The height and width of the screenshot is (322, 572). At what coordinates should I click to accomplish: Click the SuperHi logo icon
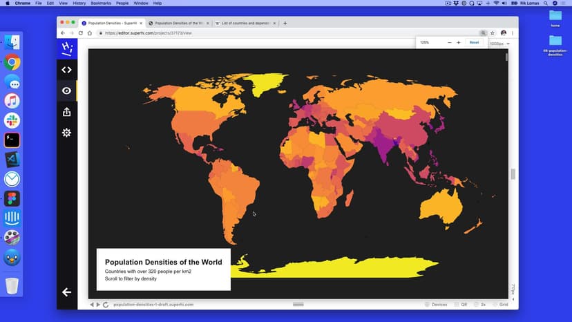pos(66,48)
